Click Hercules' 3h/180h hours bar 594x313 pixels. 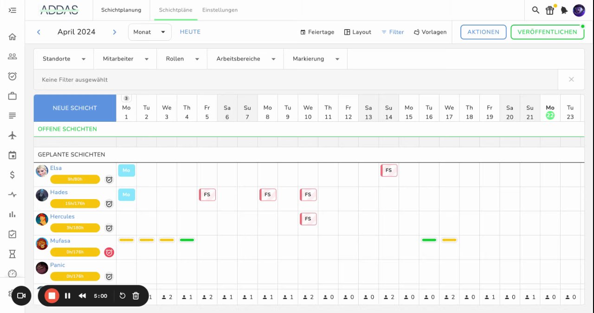coord(75,228)
